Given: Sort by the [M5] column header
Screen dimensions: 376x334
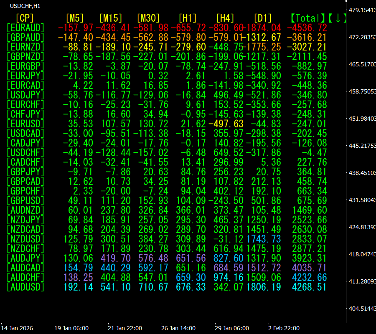Looking at the screenshot, I should [75, 18].
